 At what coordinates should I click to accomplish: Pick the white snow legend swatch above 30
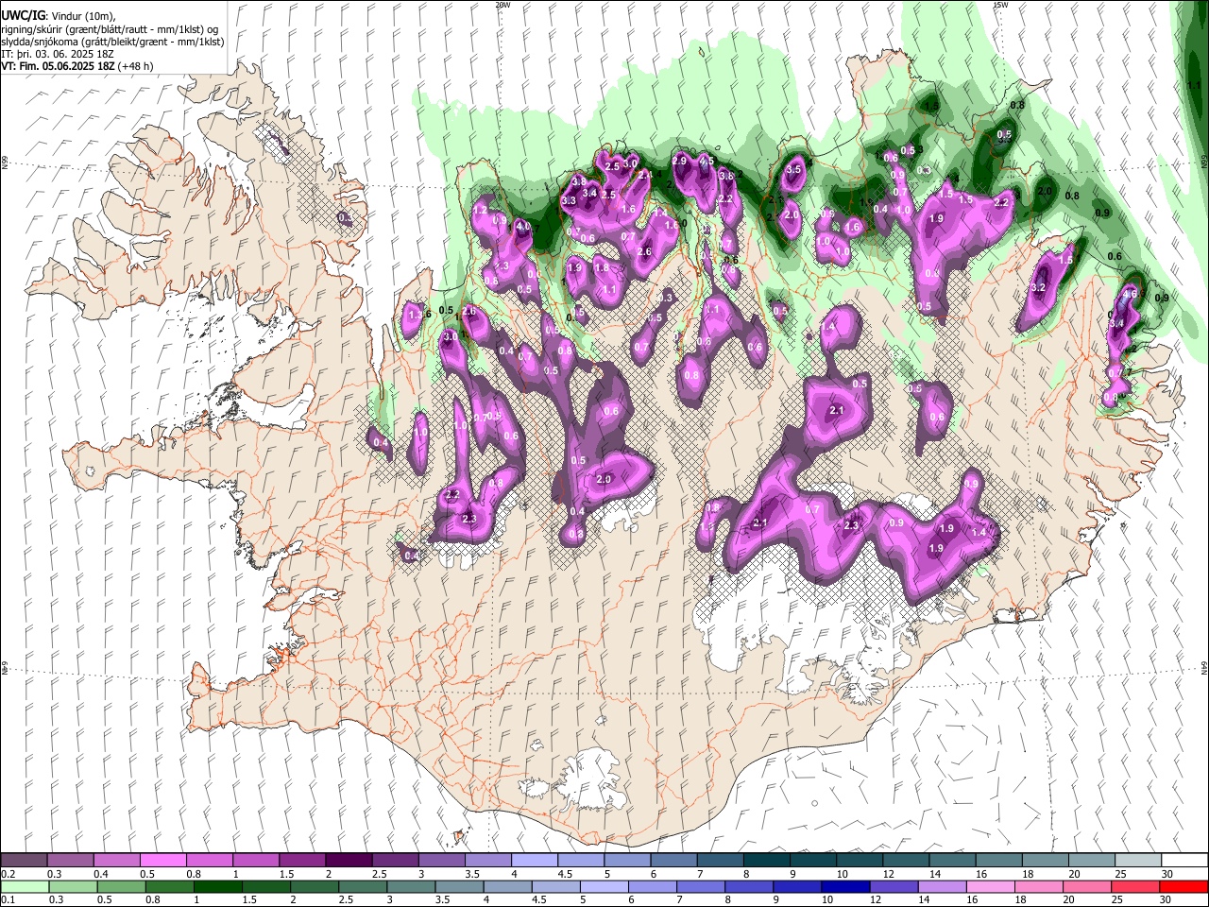click(x=1184, y=860)
